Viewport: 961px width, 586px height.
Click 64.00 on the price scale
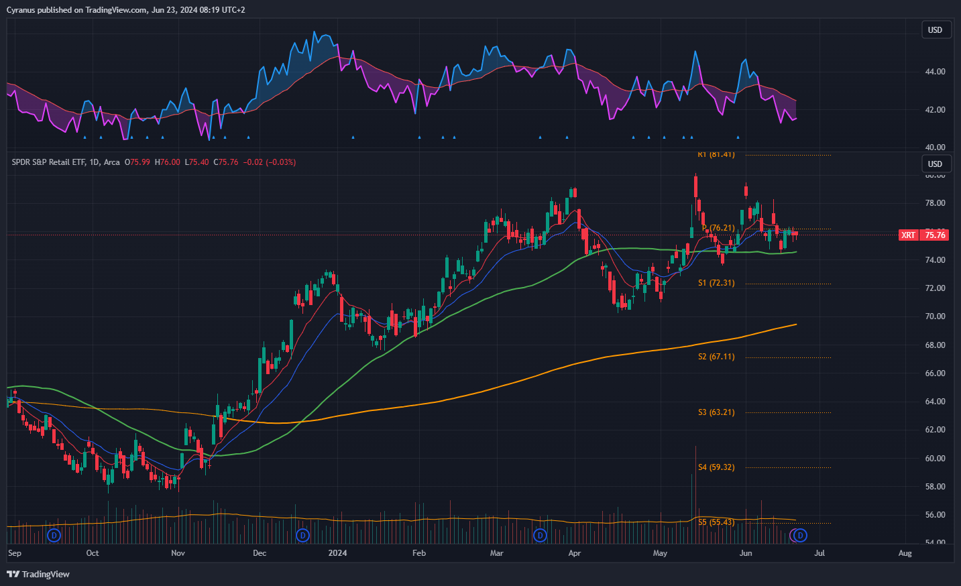936,402
